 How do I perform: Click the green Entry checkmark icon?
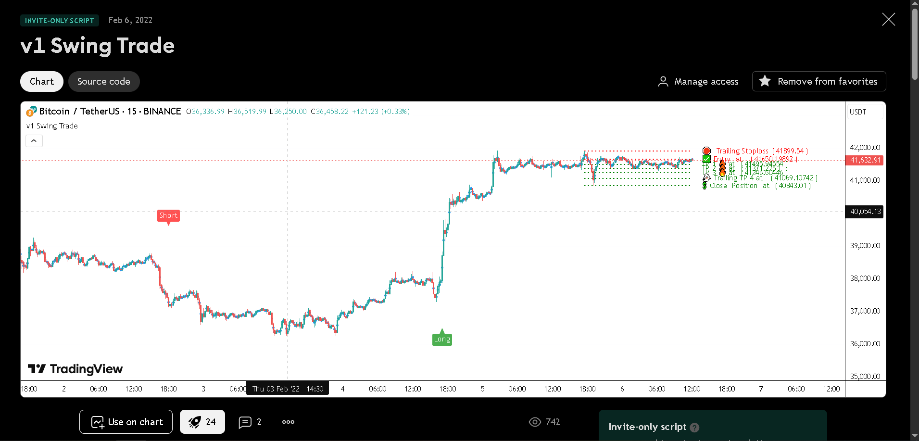(x=706, y=159)
